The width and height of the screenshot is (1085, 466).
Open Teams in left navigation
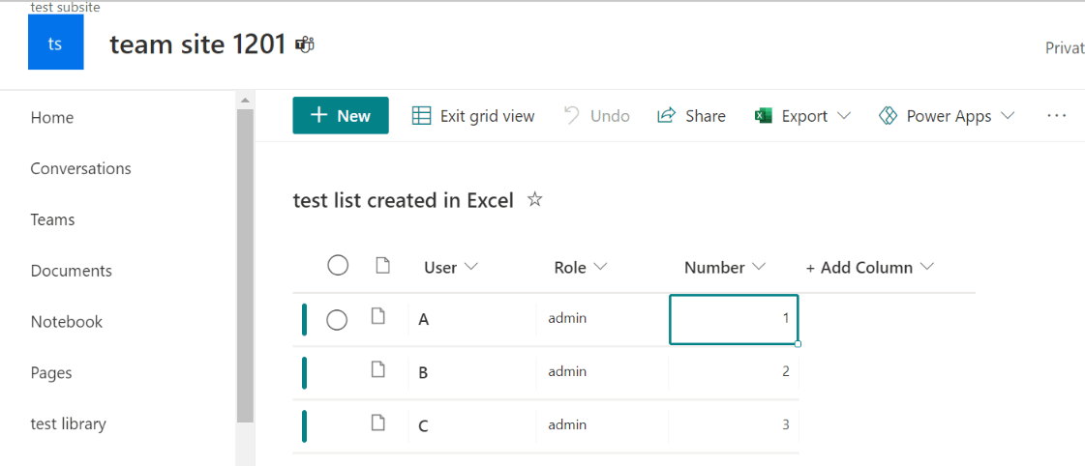(52, 219)
